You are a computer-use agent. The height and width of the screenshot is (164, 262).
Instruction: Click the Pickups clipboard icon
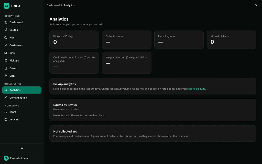pos(6,60)
